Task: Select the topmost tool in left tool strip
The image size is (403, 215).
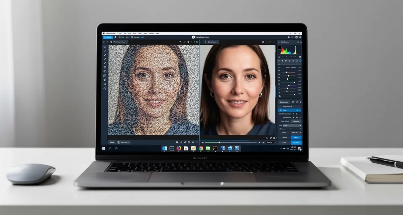Action: point(105,47)
